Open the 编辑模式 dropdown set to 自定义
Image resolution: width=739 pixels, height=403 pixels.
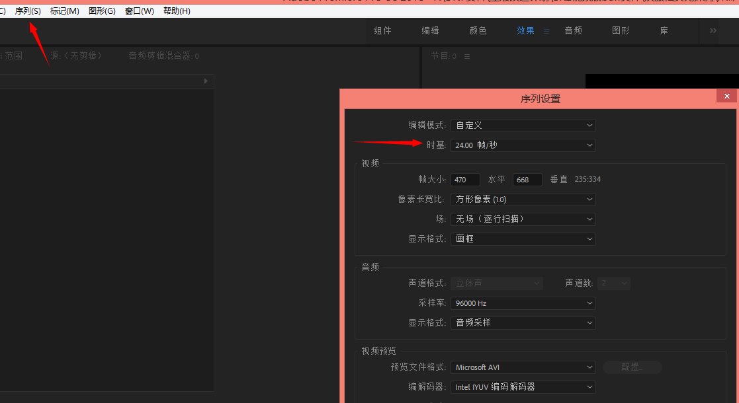[523, 126]
